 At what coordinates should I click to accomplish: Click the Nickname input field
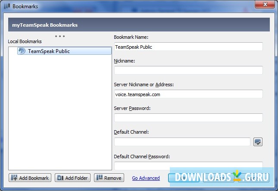click(x=188, y=70)
